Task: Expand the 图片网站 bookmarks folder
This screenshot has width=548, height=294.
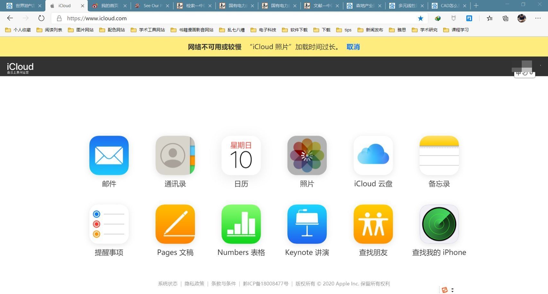Action: [x=81, y=30]
